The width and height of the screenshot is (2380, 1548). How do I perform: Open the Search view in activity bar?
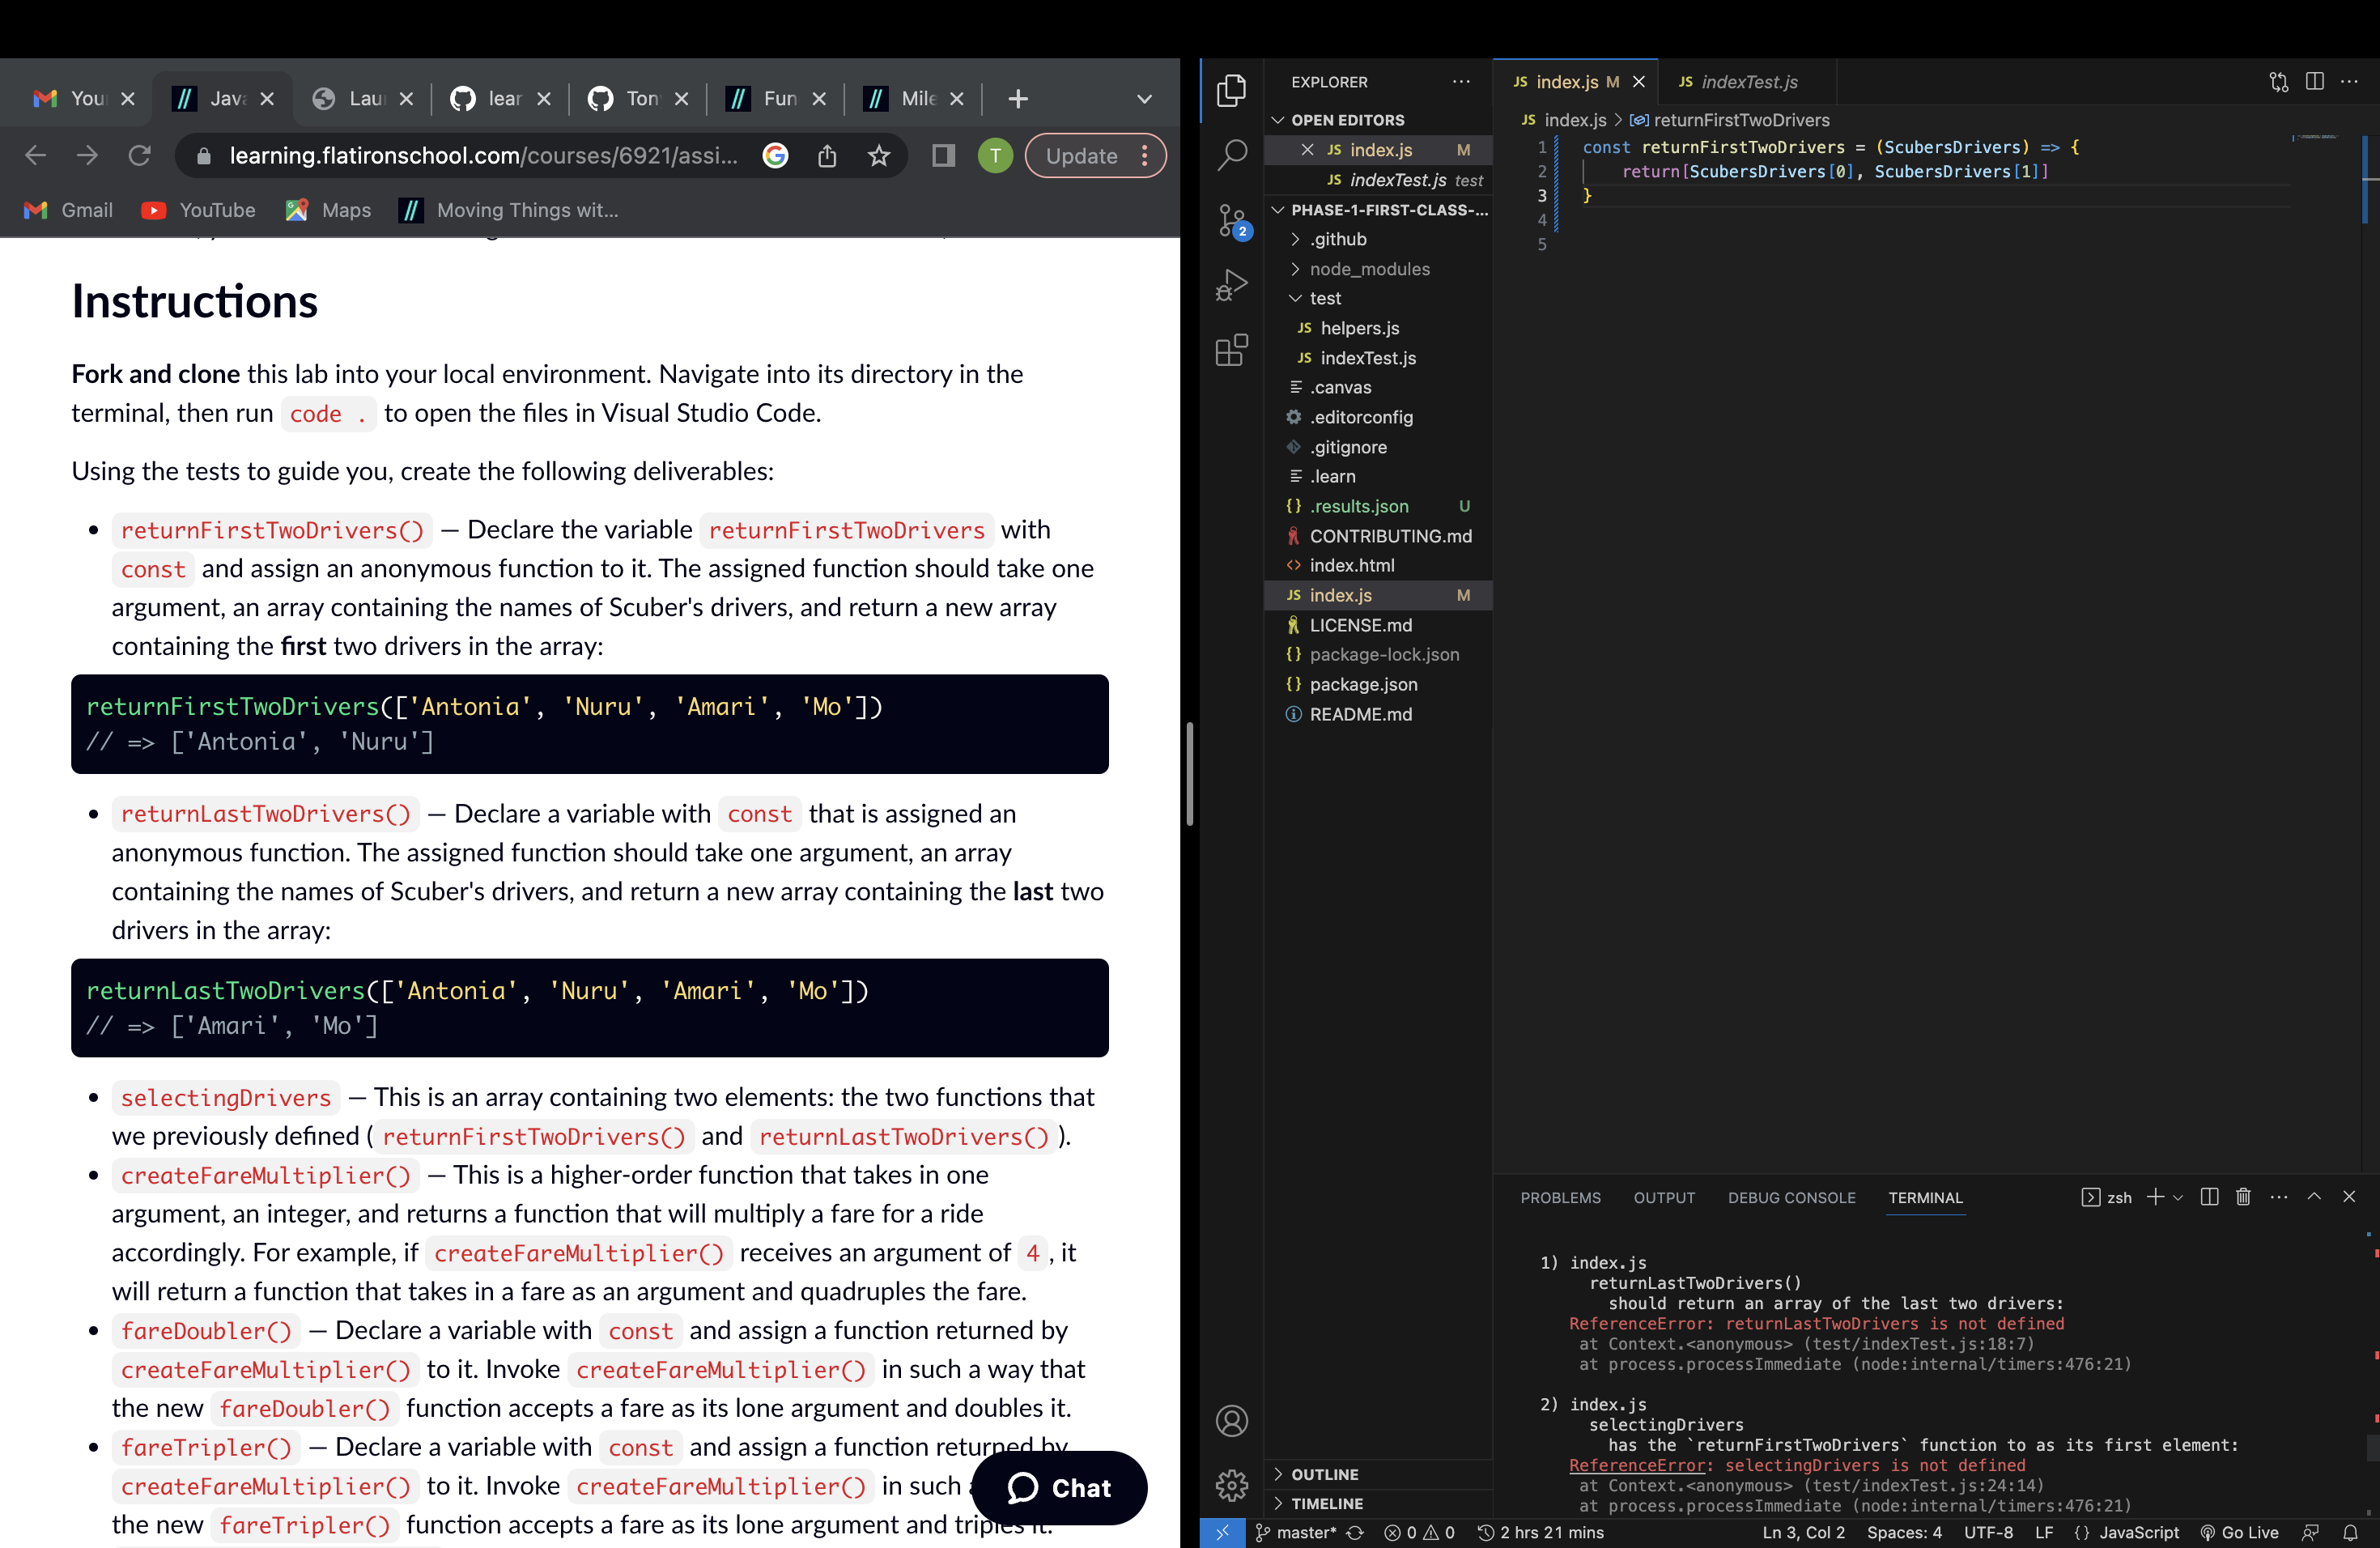pos(1232,155)
